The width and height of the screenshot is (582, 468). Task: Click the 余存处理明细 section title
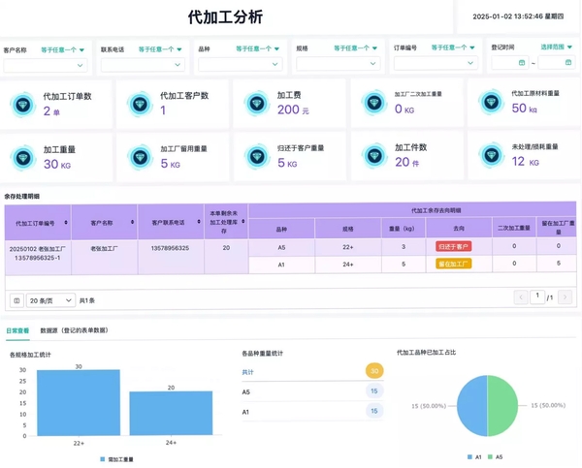[x=22, y=197]
